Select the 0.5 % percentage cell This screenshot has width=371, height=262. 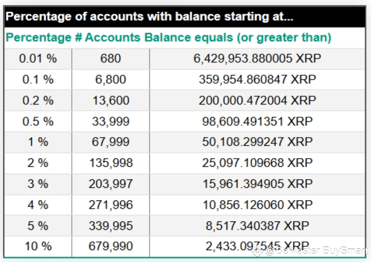(38, 121)
